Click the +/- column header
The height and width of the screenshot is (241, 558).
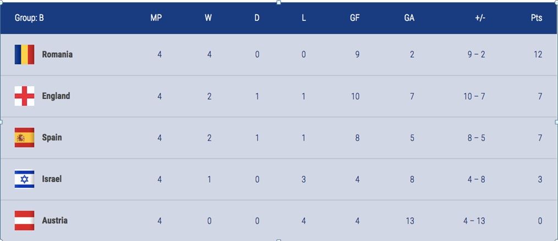click(x=480, y=18)
